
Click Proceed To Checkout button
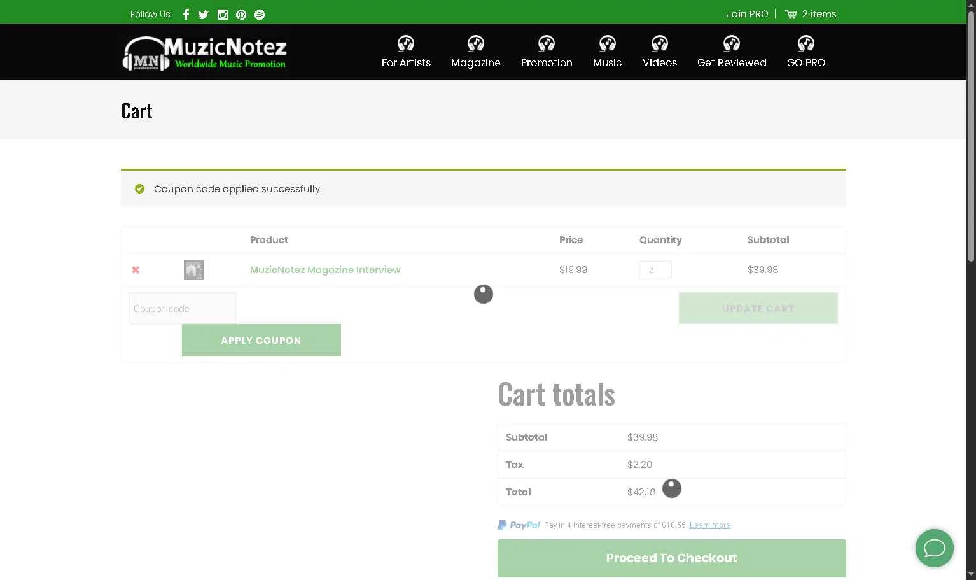(x=672, y=558)
